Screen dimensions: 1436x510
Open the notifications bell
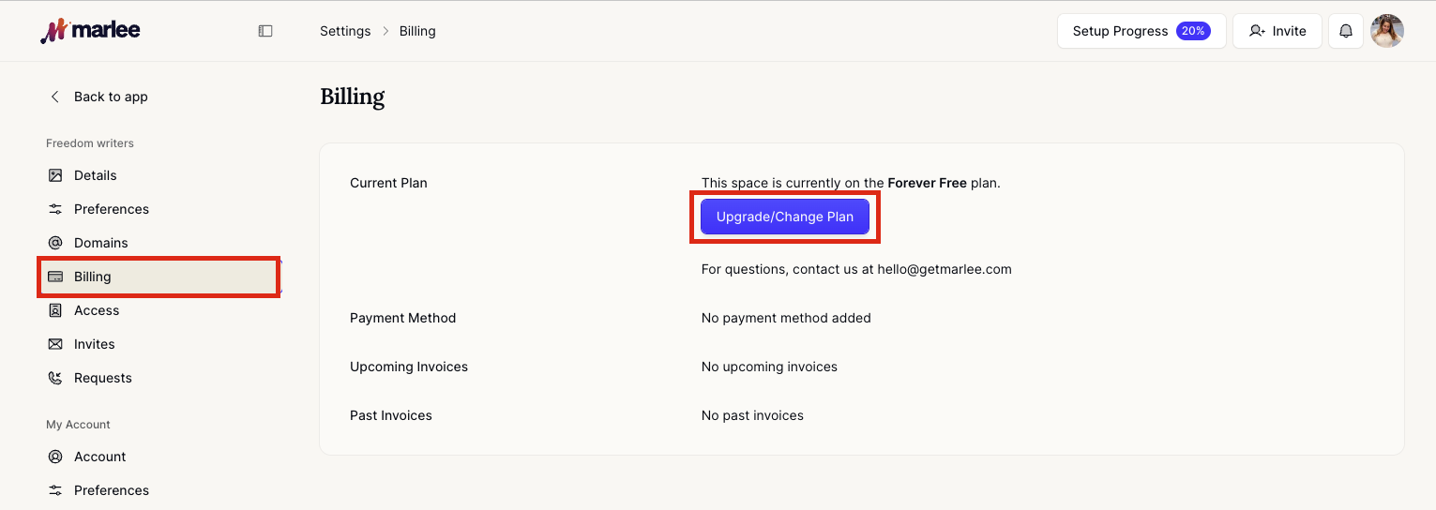tap(1346, 31)
